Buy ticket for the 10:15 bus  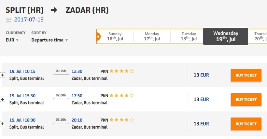246,75
